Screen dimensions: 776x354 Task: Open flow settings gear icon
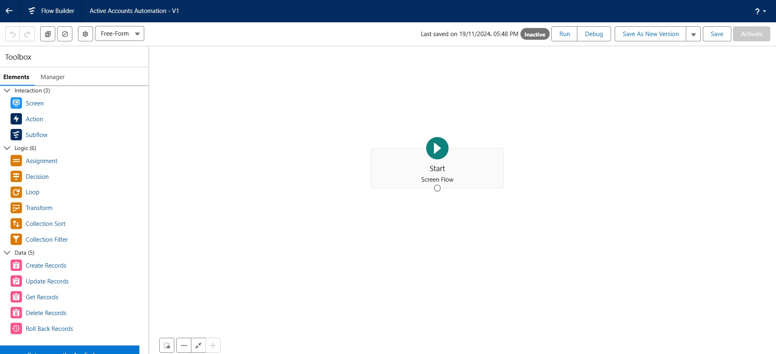click(85, 34)
